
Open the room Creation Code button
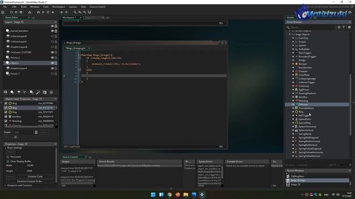(x=35, y=176)
